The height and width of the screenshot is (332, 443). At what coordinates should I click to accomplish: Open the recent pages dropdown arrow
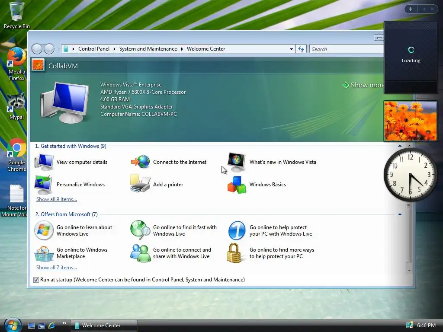(x=58, y=49)
